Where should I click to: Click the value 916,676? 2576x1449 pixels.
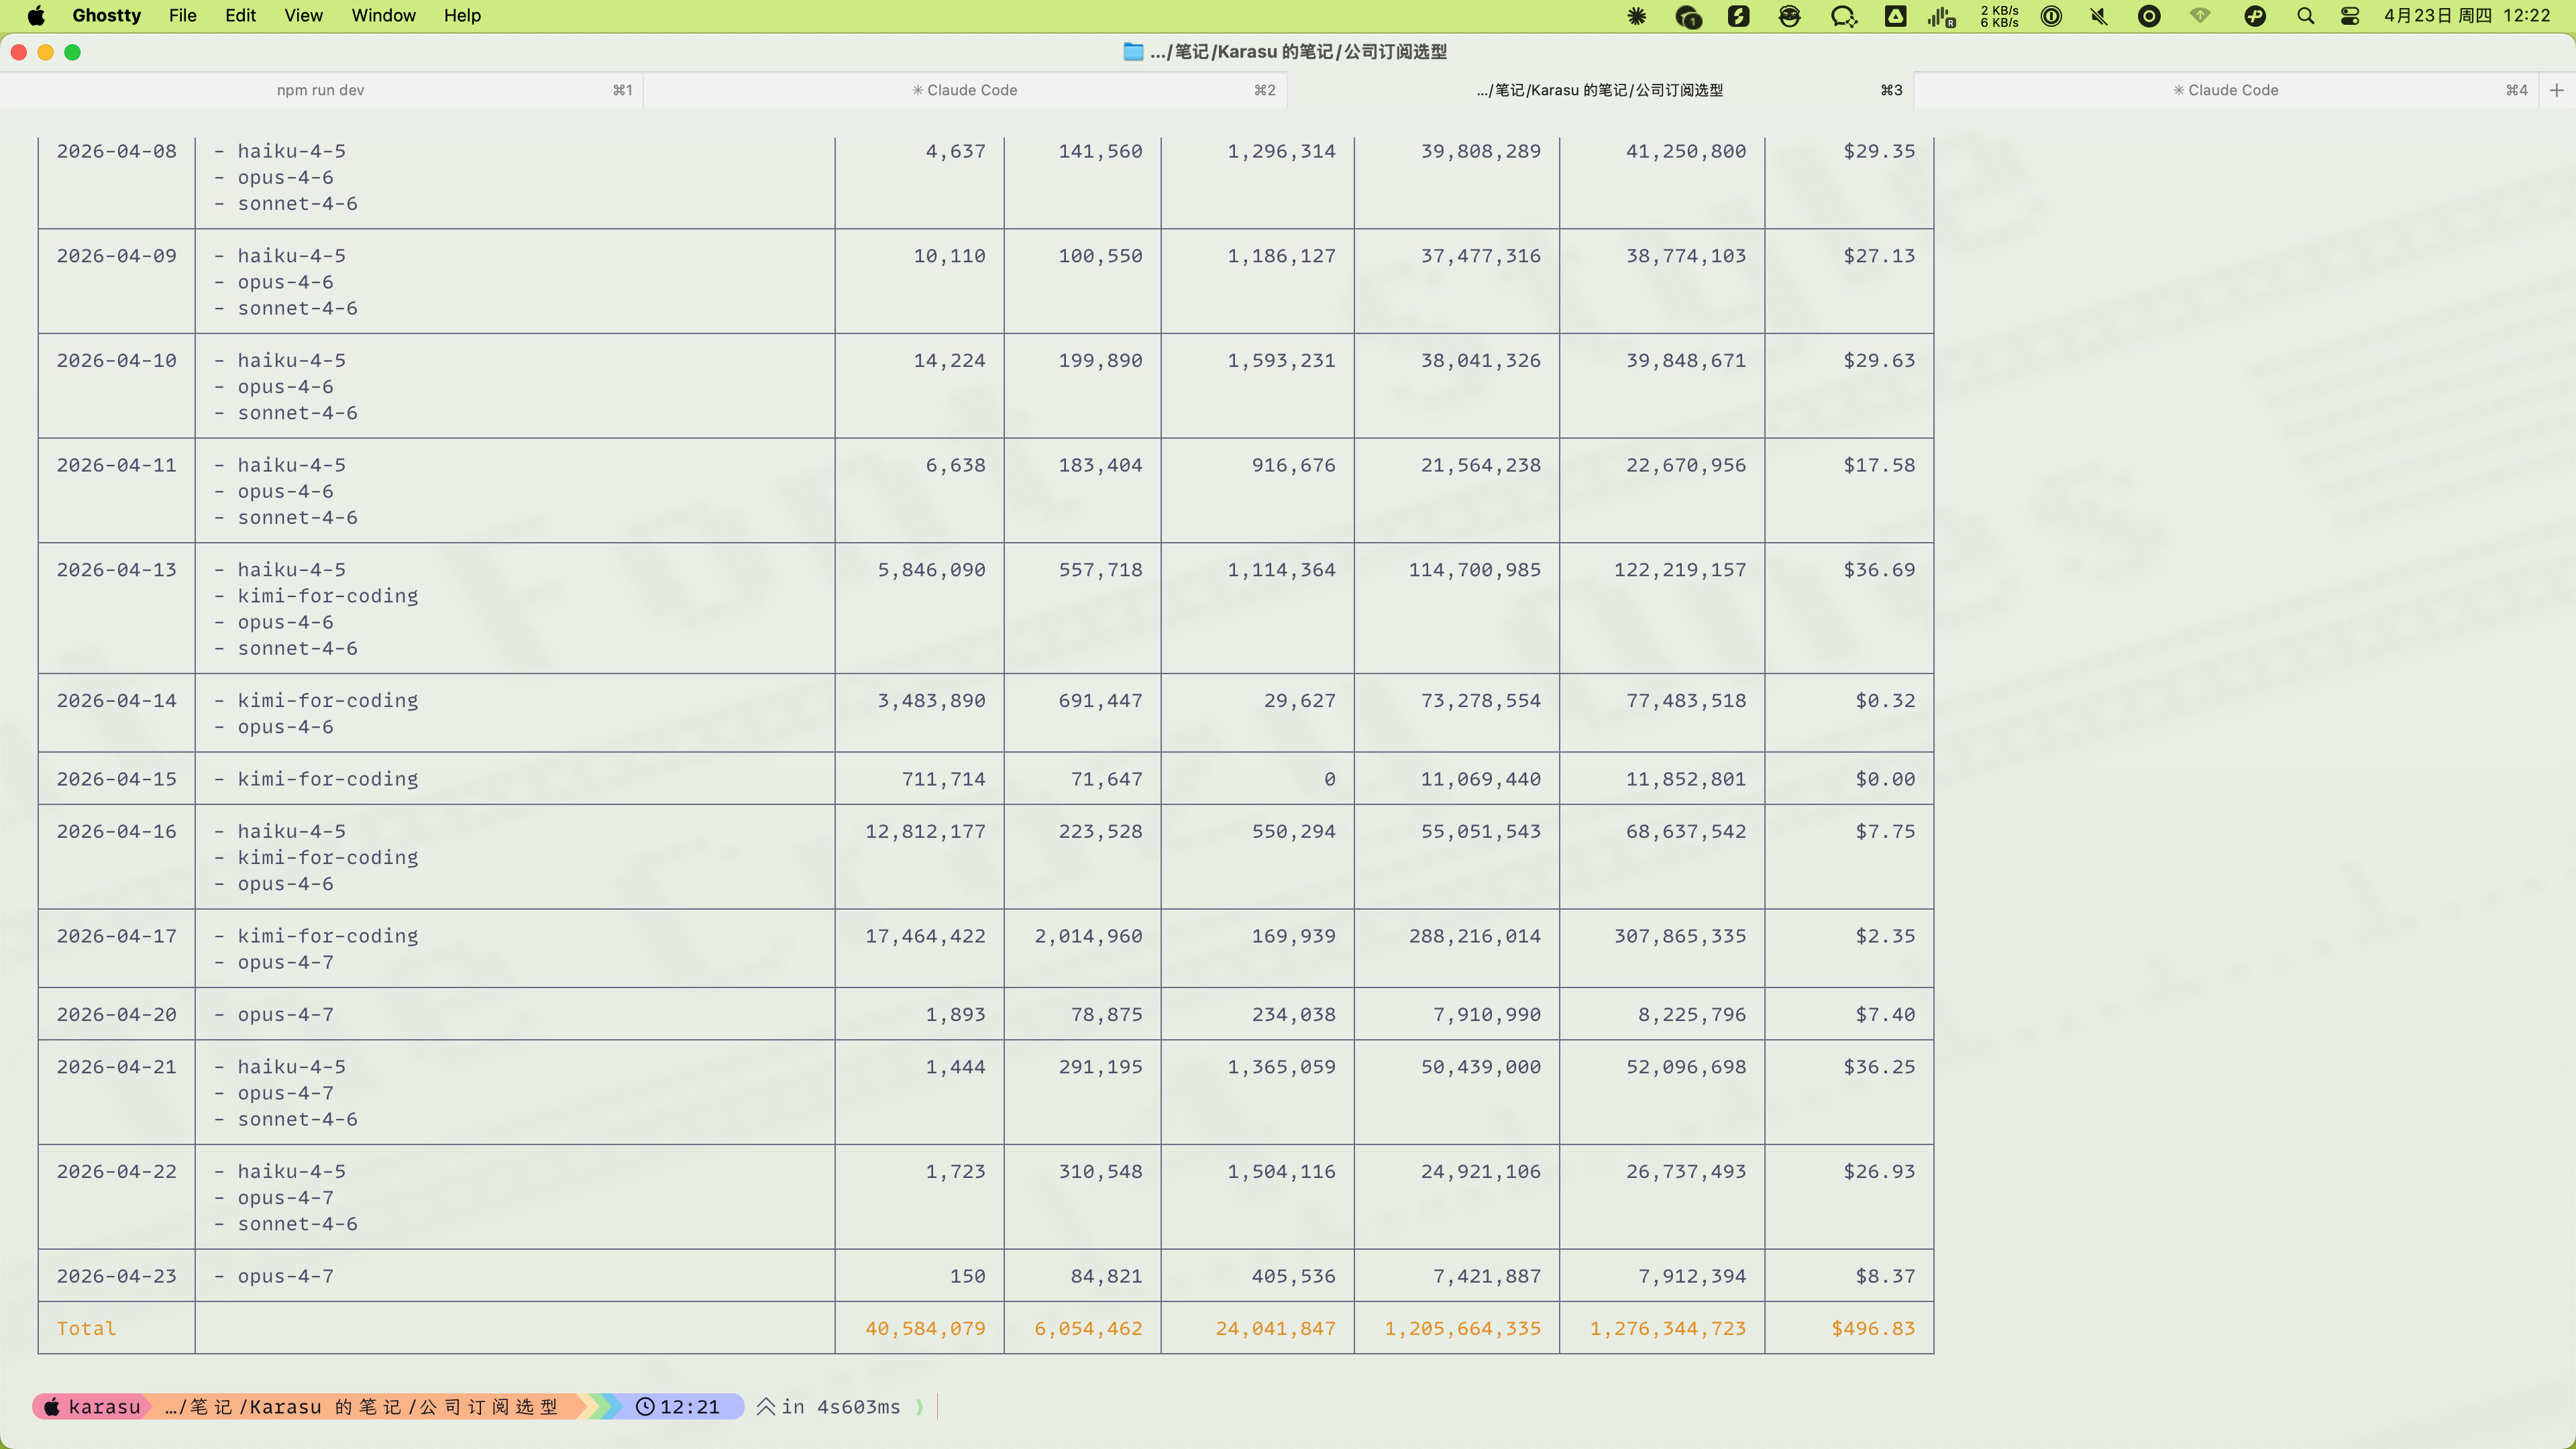[x=1293, y=465]
